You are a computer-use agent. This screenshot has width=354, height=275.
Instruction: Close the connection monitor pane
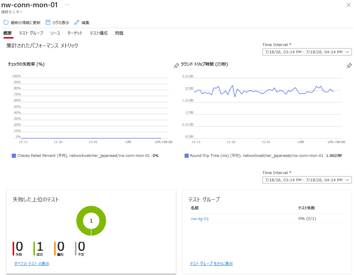point(349,5)
